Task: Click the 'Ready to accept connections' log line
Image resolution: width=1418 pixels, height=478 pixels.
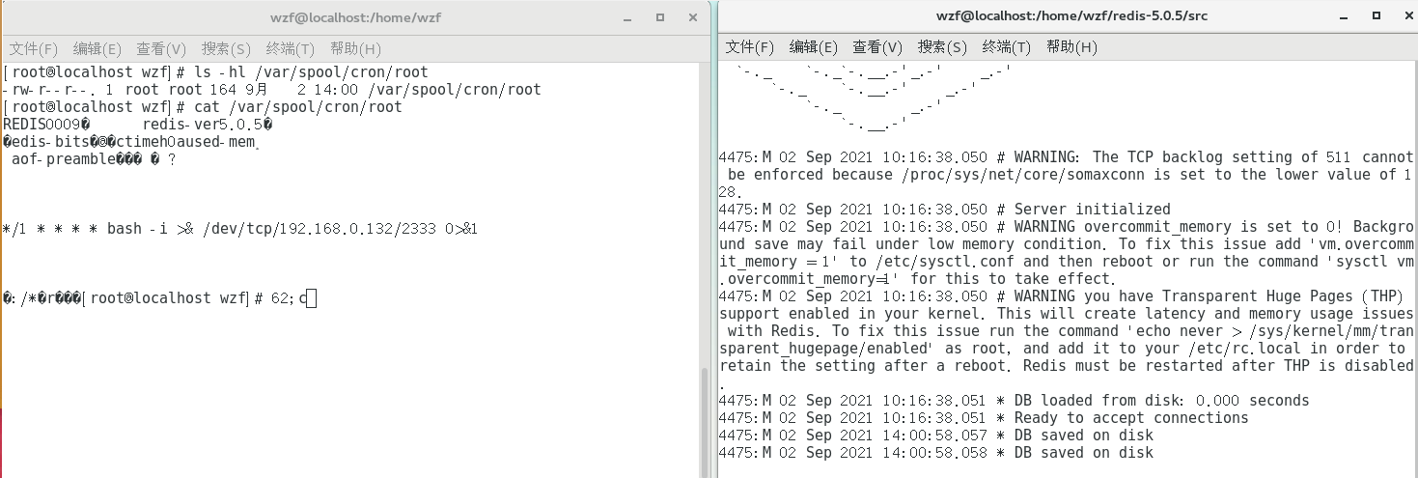Action: point(984,418)
